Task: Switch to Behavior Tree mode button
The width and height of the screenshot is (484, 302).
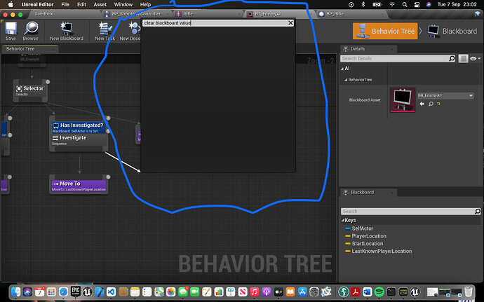Action: coord(385,31)
